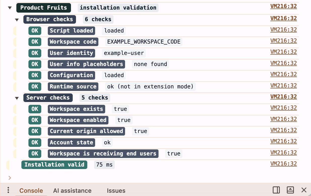Click the Current origin allowed label

[x=86, y=131]
